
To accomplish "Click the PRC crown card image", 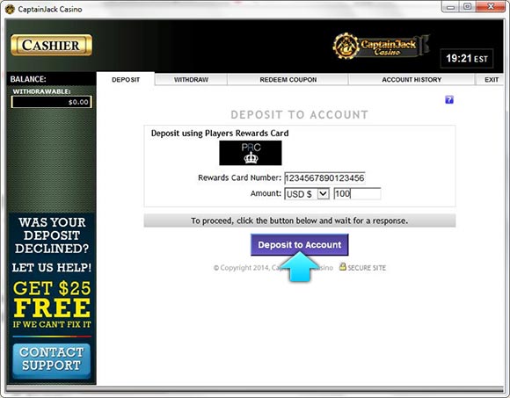I will coord(251,153).
